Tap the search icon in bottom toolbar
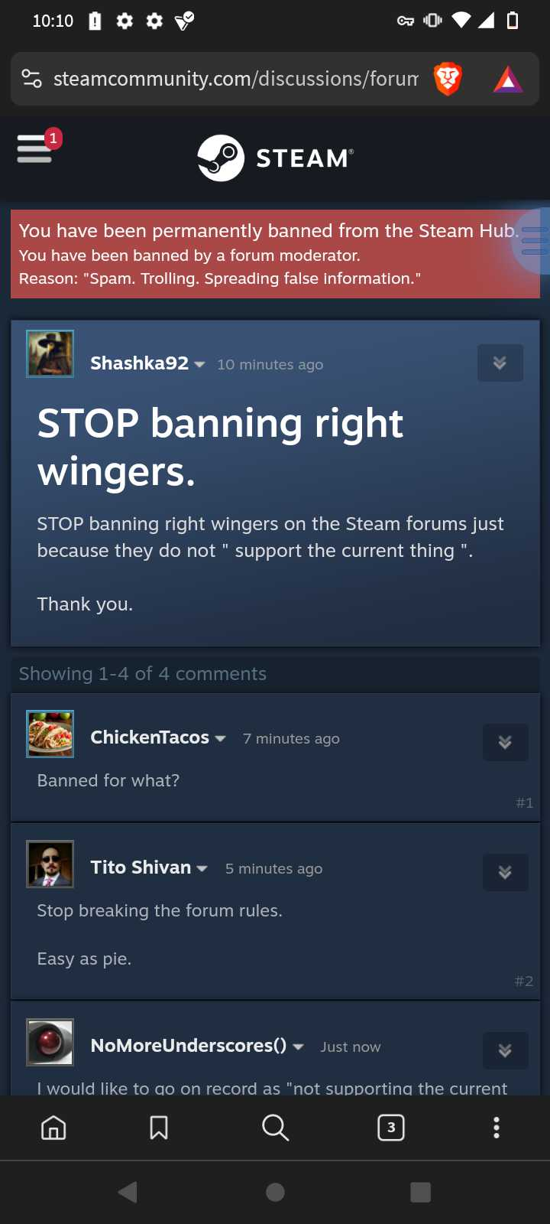This screenshot has width=550, height=1224. [275, 1128]
